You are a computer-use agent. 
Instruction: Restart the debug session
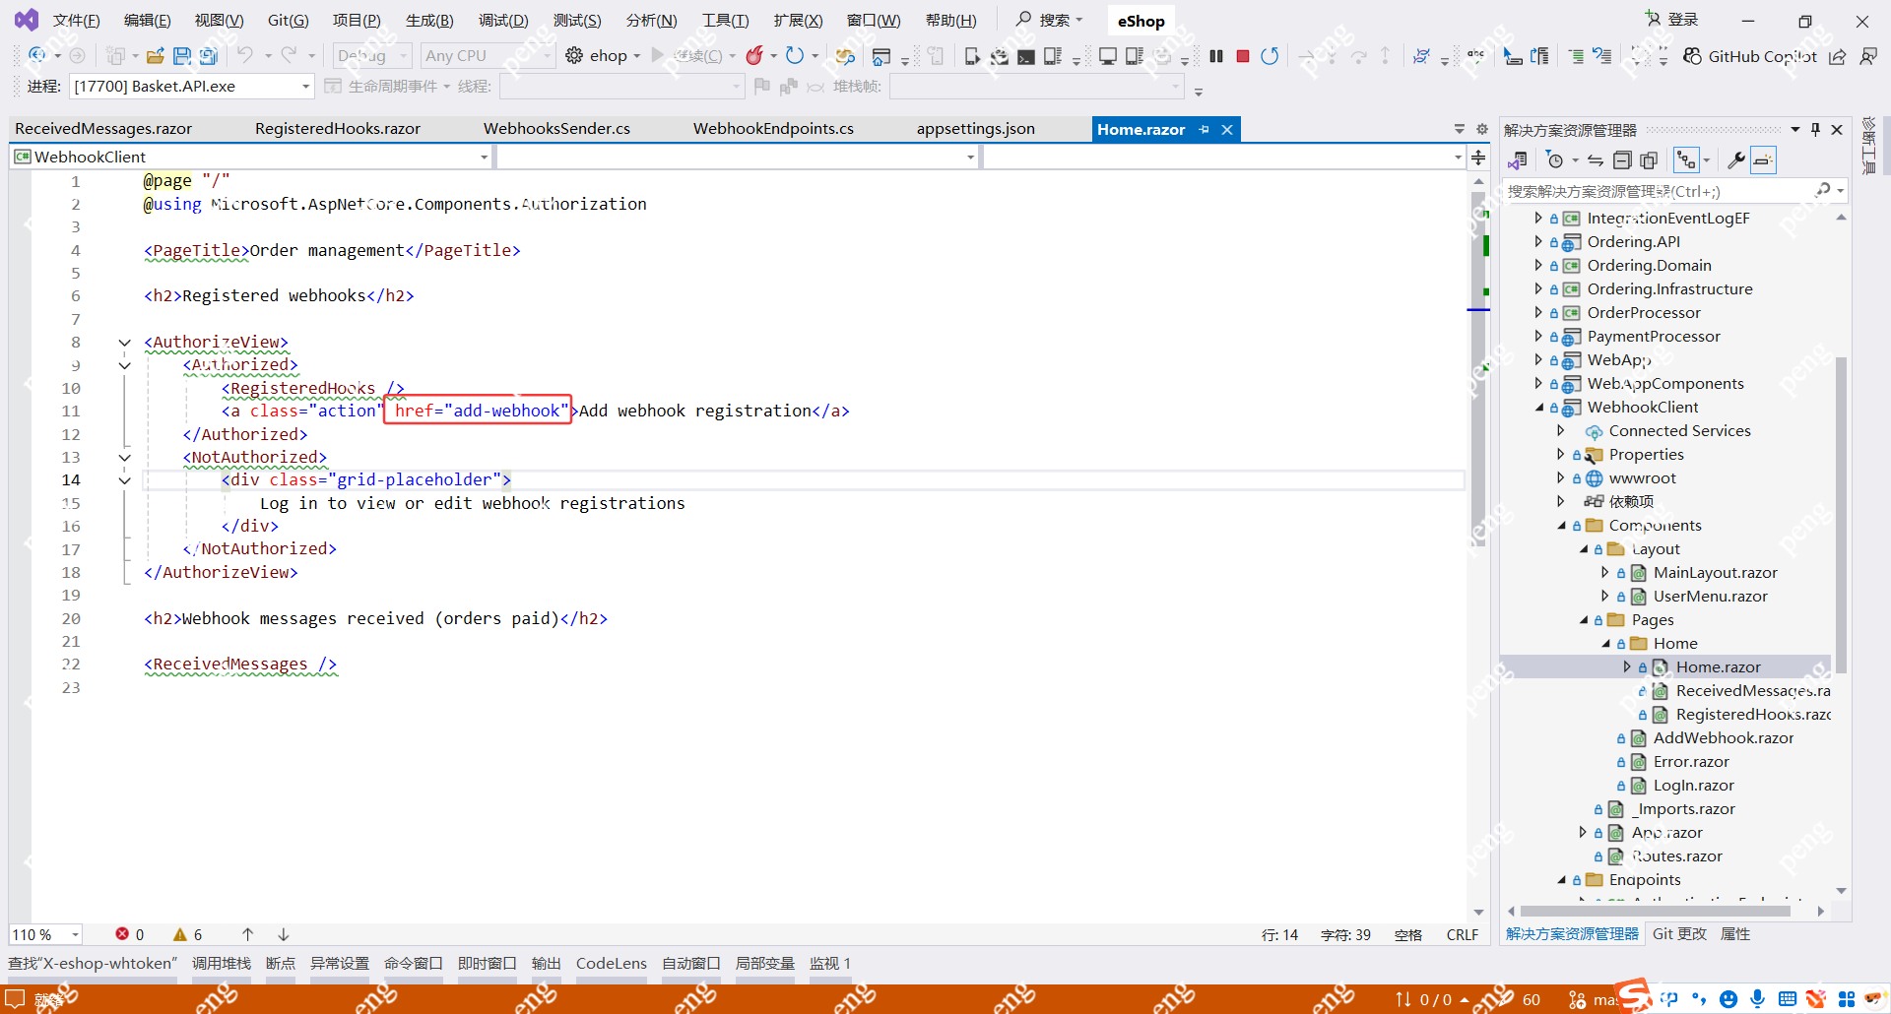click(x=1270, y=56)
